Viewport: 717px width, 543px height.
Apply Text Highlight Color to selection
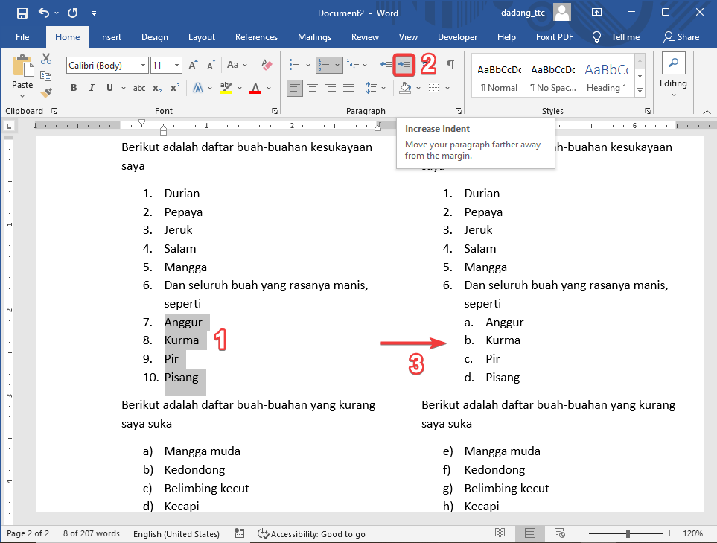tap(227, 88)
